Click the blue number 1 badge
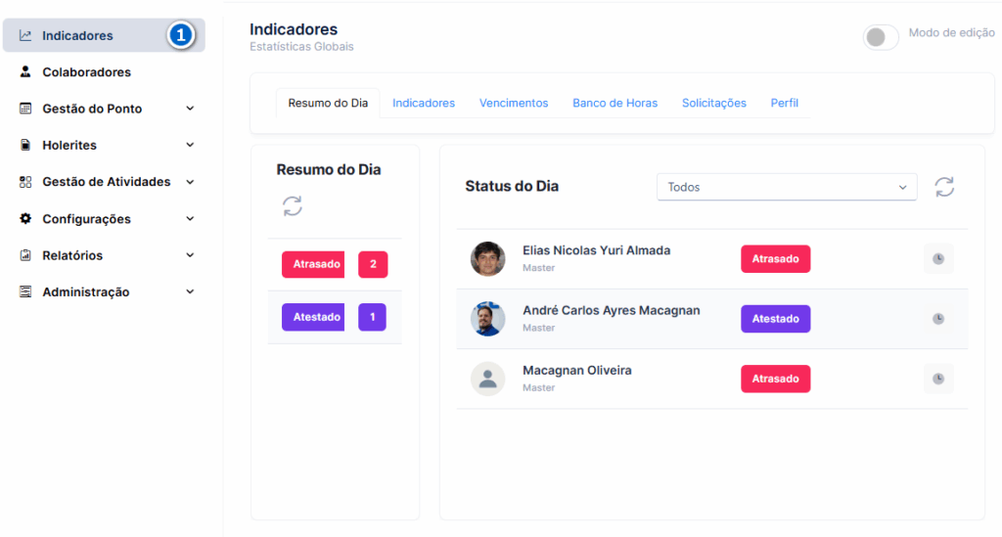Screen dimensions: 1002x537 point(181,35)
